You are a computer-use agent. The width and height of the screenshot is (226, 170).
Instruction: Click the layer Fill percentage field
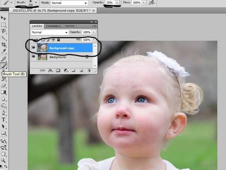click(87, 40)
